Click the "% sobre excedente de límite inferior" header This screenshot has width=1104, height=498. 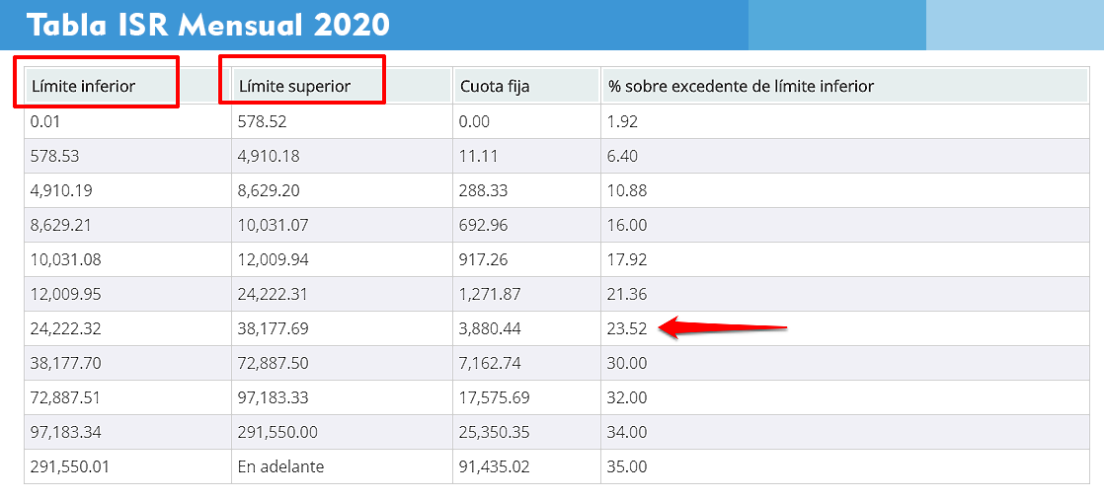tap(741, 86)
